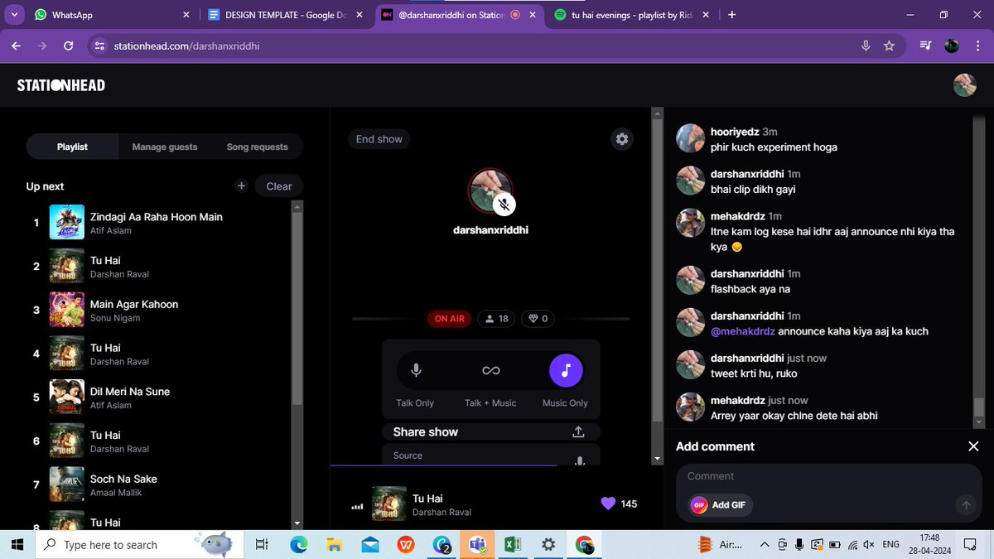Click the listener count 18 badge
The height and width of the screenshot is (559, 994).
click(496, 318)
